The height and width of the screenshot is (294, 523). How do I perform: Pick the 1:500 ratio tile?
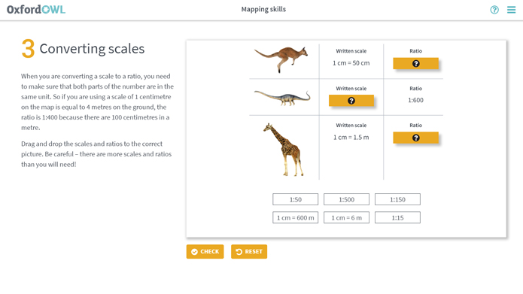pos(346,199)
